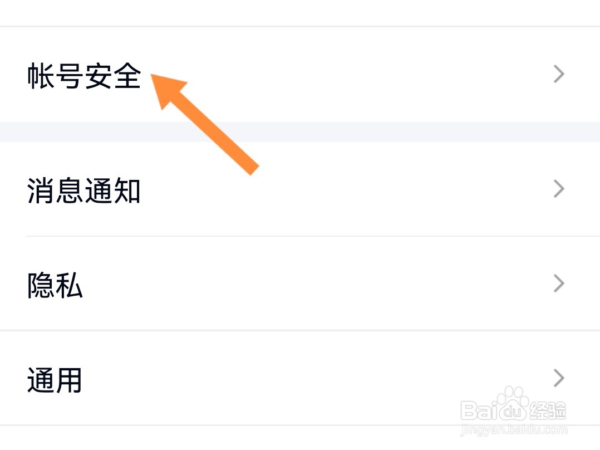Click the chevron next to 帐号安全
The width and height of the screenshot is (600, 450).
(x=559, y=74)
